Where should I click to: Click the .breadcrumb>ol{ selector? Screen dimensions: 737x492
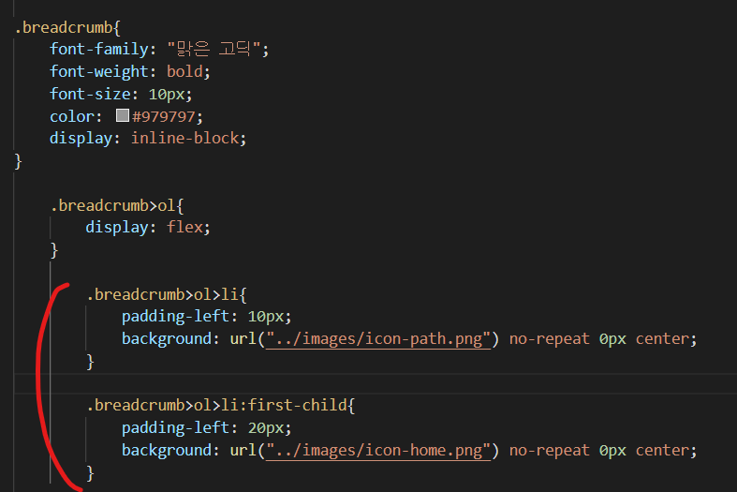[x=117, y=205]
